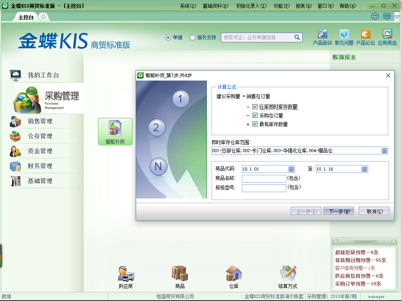Select the 服务支持 radio button
This screenshot has height=301, width=402.
(x=192, y=38)
